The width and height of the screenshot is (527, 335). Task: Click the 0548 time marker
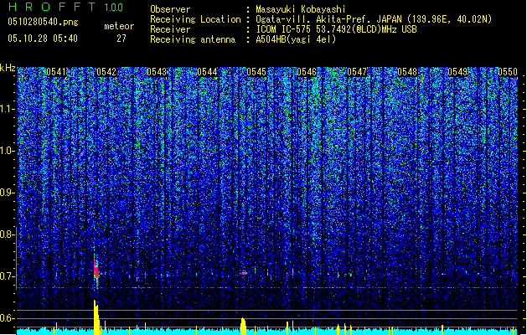[407, 72]
